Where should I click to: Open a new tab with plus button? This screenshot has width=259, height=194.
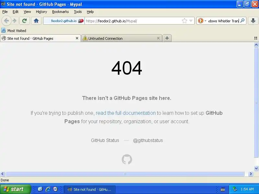[x=167, y=38]
